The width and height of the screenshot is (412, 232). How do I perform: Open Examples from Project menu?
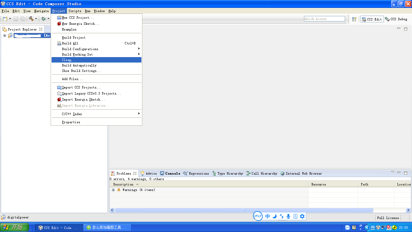click(x=97, y=29)
